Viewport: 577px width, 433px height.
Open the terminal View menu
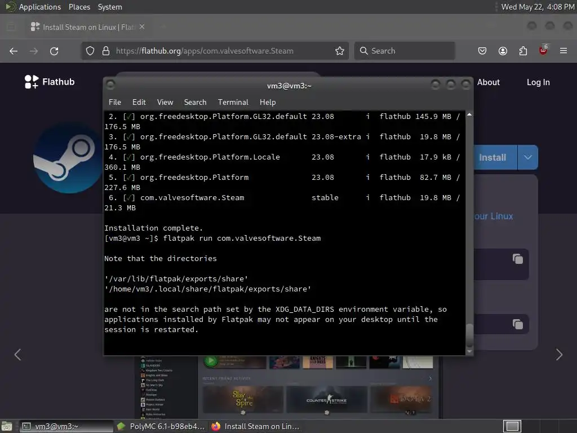point(165,102)
